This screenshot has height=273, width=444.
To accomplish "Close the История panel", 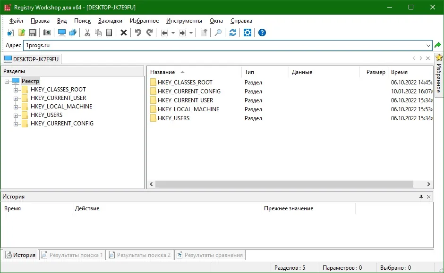I will (428, 197).
